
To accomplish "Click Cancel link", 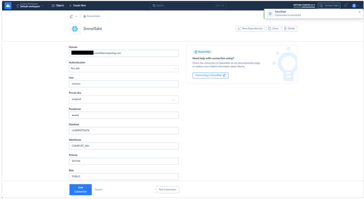I will pyautogui.click(x=98, y=189).
